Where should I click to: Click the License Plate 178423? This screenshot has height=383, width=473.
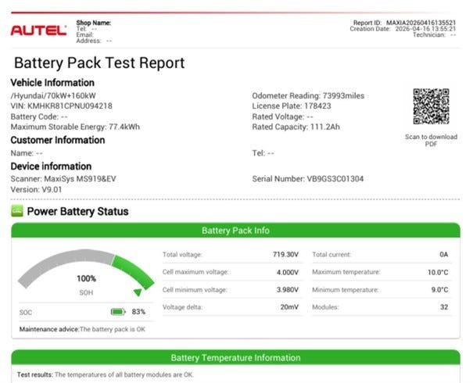(x=292, y=106)
